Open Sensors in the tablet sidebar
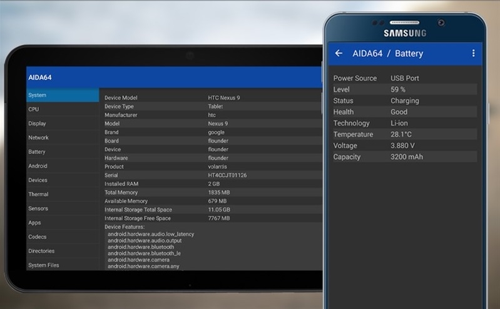 click(x=63, y=208)
